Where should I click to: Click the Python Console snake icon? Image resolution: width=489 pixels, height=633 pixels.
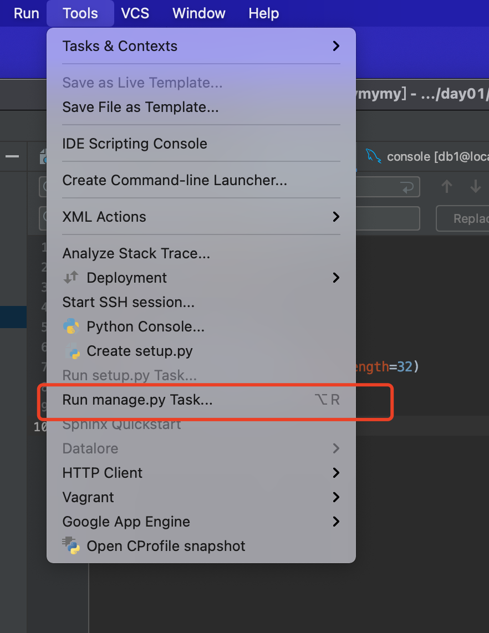71,326
